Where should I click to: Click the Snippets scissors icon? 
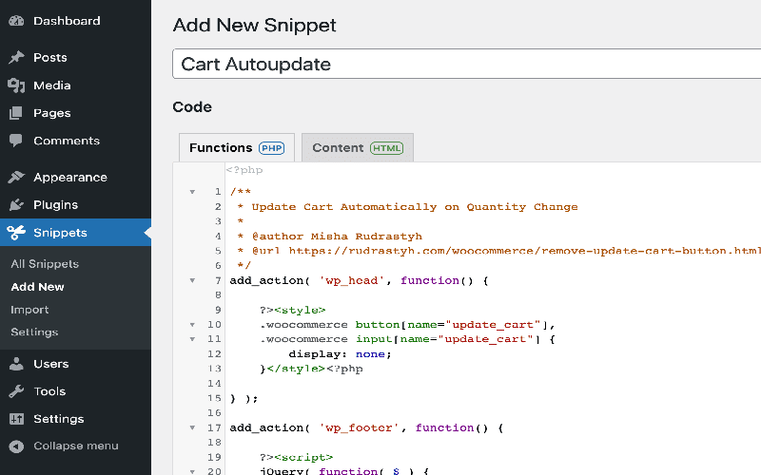(16, 232)
